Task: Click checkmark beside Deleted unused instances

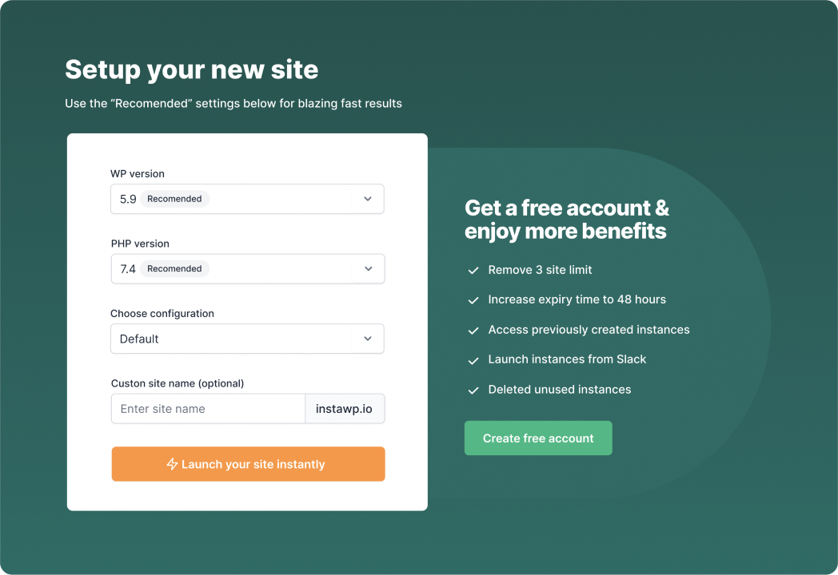Action: pyautogui.click(x=473, y=391)
